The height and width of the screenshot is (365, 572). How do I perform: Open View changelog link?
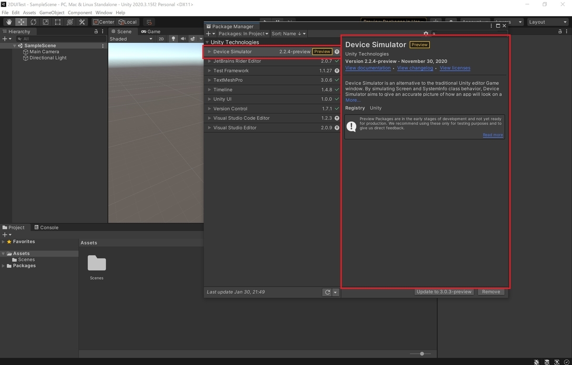[x=415, y=68]
